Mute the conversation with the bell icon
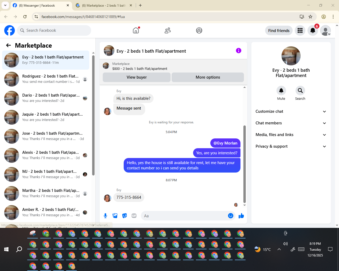 point(281,91)
